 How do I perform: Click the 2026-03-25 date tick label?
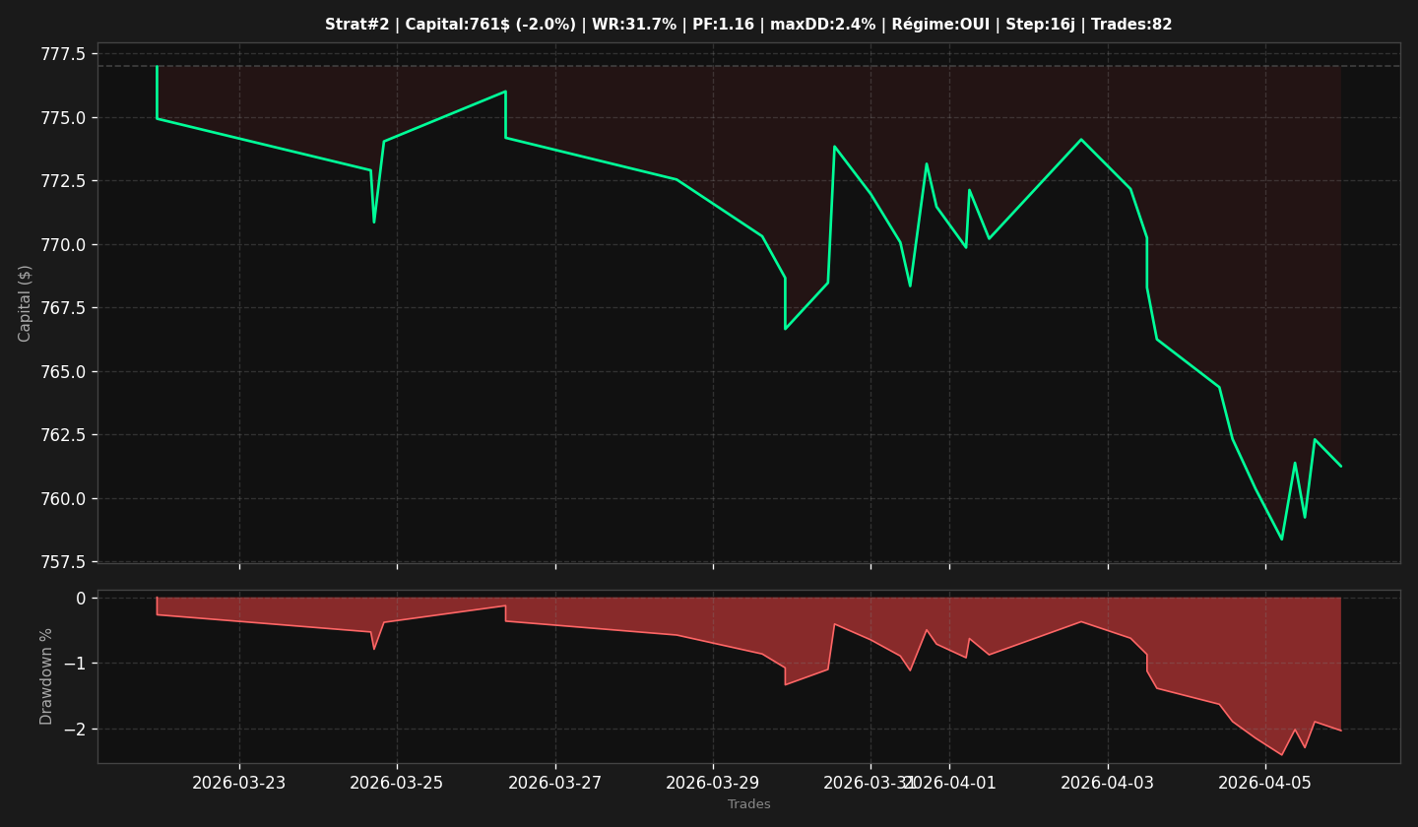click(x=397, y=783)
